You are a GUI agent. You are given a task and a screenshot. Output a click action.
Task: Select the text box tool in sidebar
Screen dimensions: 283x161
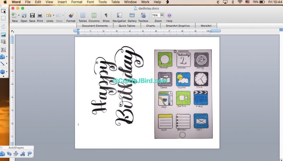tap(3, 50)
